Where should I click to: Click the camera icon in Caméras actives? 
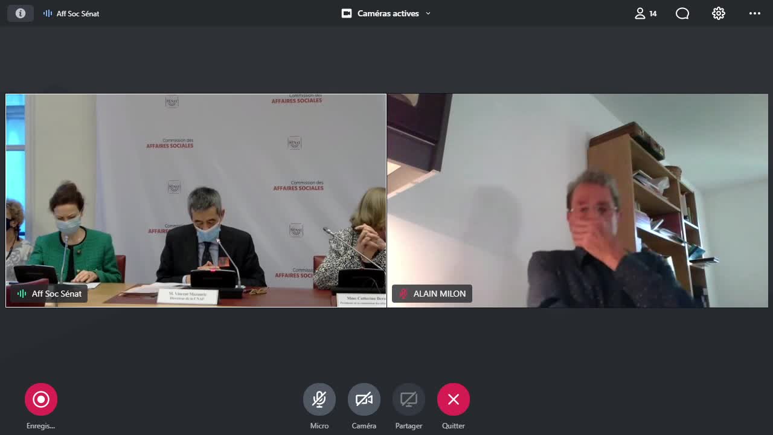[x=347, y=13]
